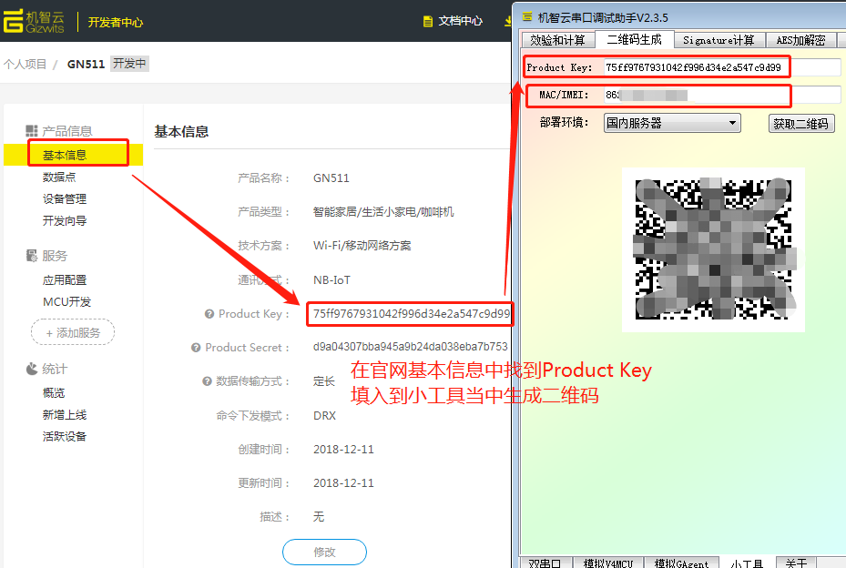The image size is (846, 568).
Task: Switch to the Signature计算 tab
Action: point(719,40)
